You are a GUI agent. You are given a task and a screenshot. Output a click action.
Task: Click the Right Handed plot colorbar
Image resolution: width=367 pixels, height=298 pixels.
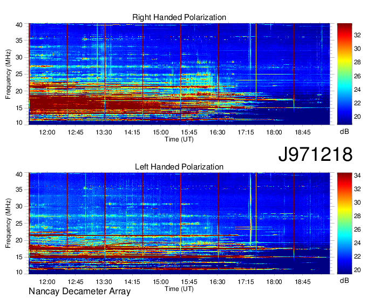[x=344, y=74]
